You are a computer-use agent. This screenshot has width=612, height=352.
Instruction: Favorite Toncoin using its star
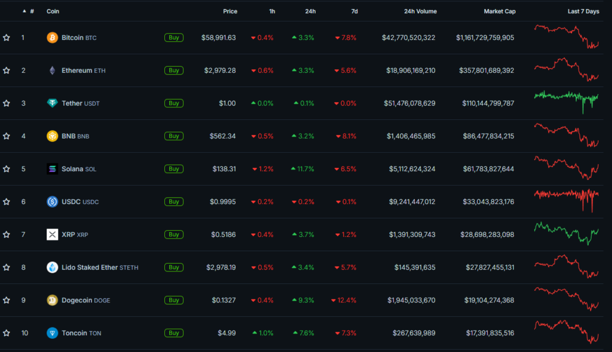click(7, 333)
